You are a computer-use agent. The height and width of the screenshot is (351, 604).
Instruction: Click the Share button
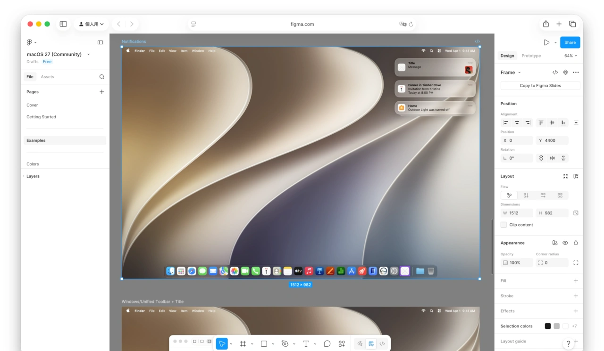pos(570,42)
